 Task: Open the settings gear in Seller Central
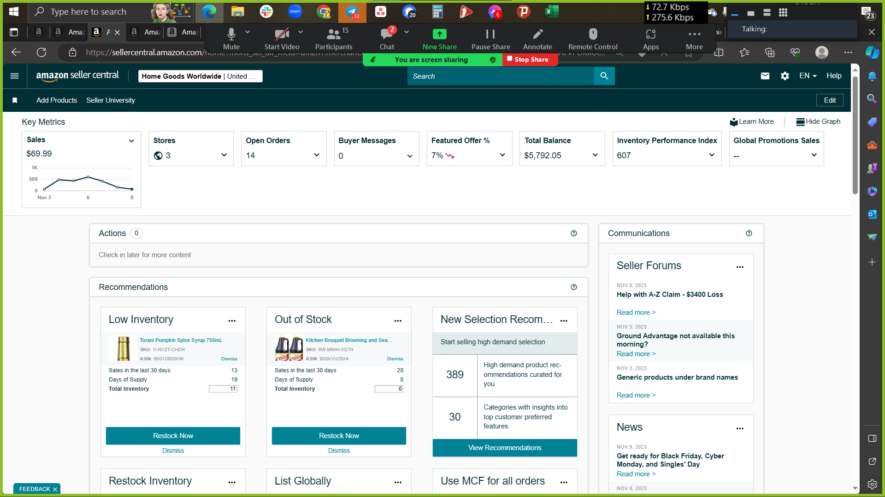[785, 76]
